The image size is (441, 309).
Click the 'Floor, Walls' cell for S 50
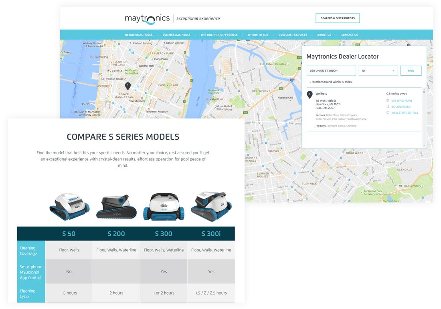point(69,250)
